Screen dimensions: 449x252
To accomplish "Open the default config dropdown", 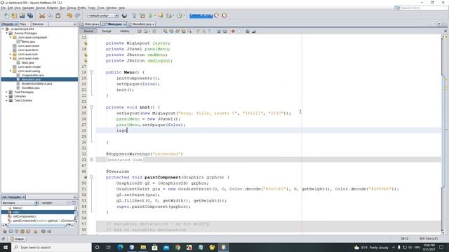I will pyautogui.click(x=103, y=15).
